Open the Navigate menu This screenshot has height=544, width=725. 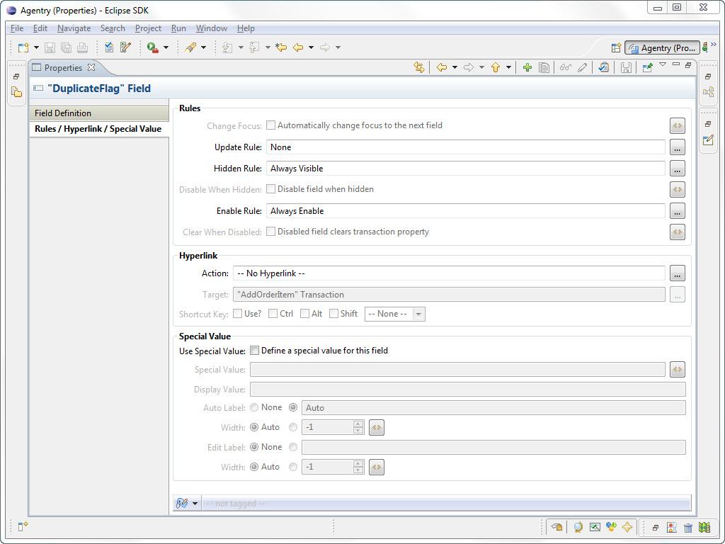pyautogui.click(x=74, y=28)
